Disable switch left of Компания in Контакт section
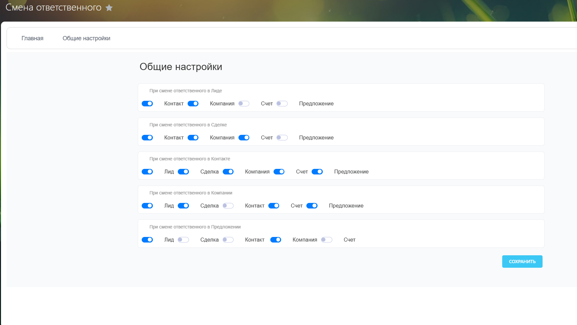The height and width of the screenshot is (325, 577). pyautogui.click(x=228, y=172)
